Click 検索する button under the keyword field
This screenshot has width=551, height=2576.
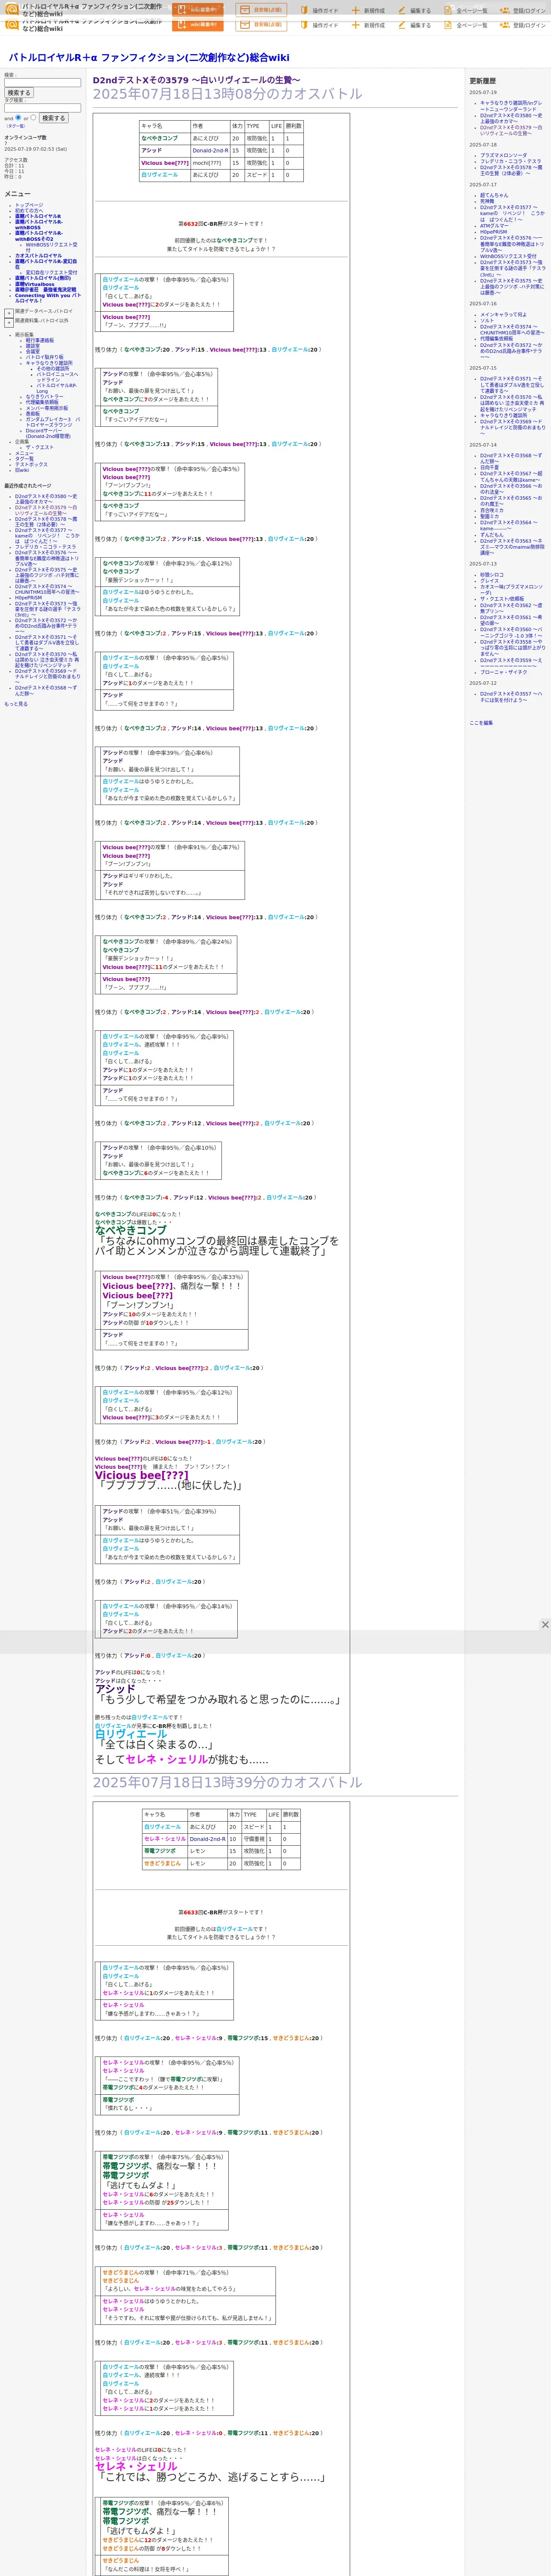point(19,93)
